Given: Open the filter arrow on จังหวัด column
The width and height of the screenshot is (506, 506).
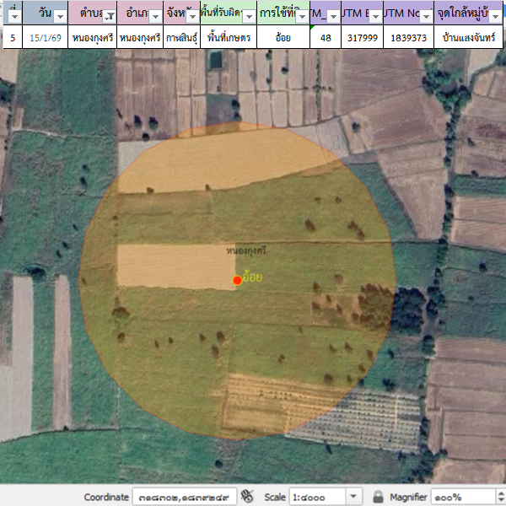Looking at the screenshot, I should 191,17.
